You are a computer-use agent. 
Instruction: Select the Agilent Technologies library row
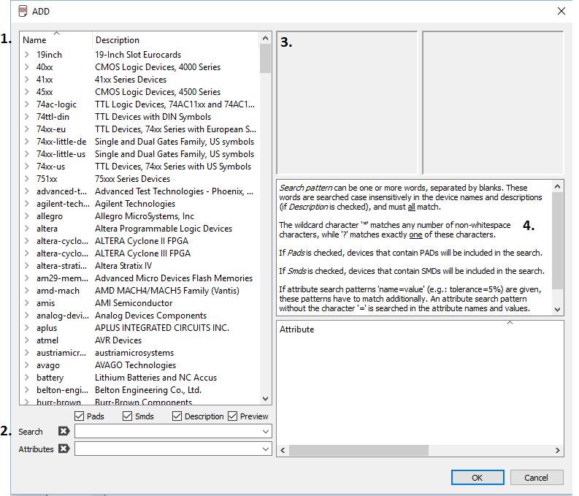[139, 204]
